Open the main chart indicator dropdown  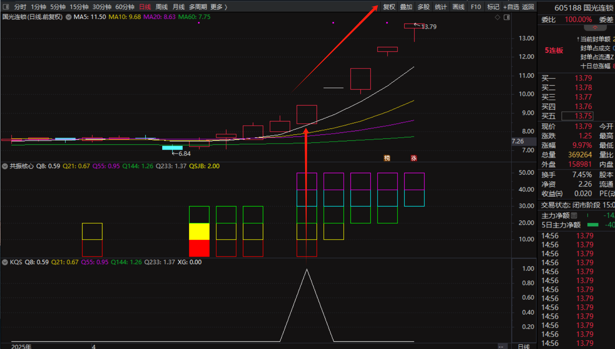coord(69,17)
